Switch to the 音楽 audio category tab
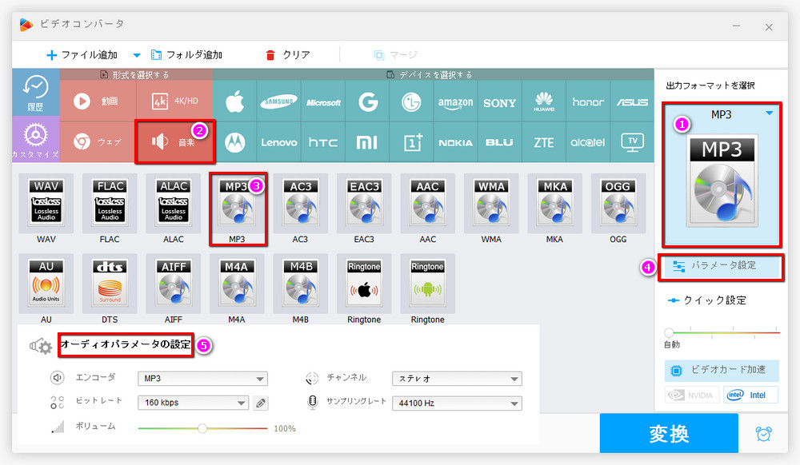 (x=175, y=142)
